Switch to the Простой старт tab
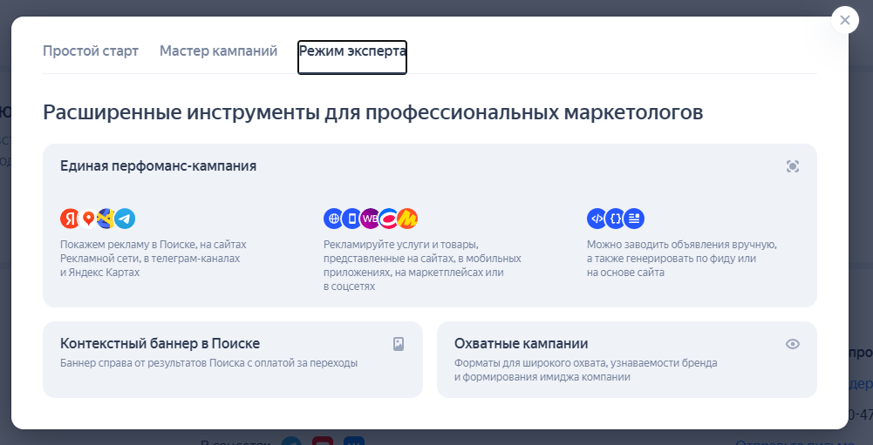 [91, 51]
